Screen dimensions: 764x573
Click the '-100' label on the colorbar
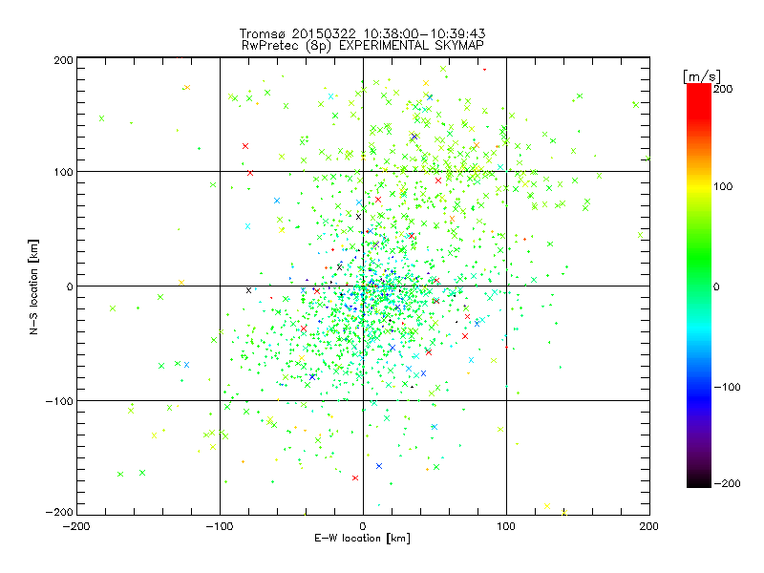tap(727, 387)
